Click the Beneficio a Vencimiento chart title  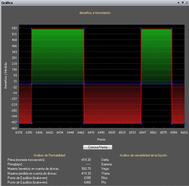tap(95, 13)
